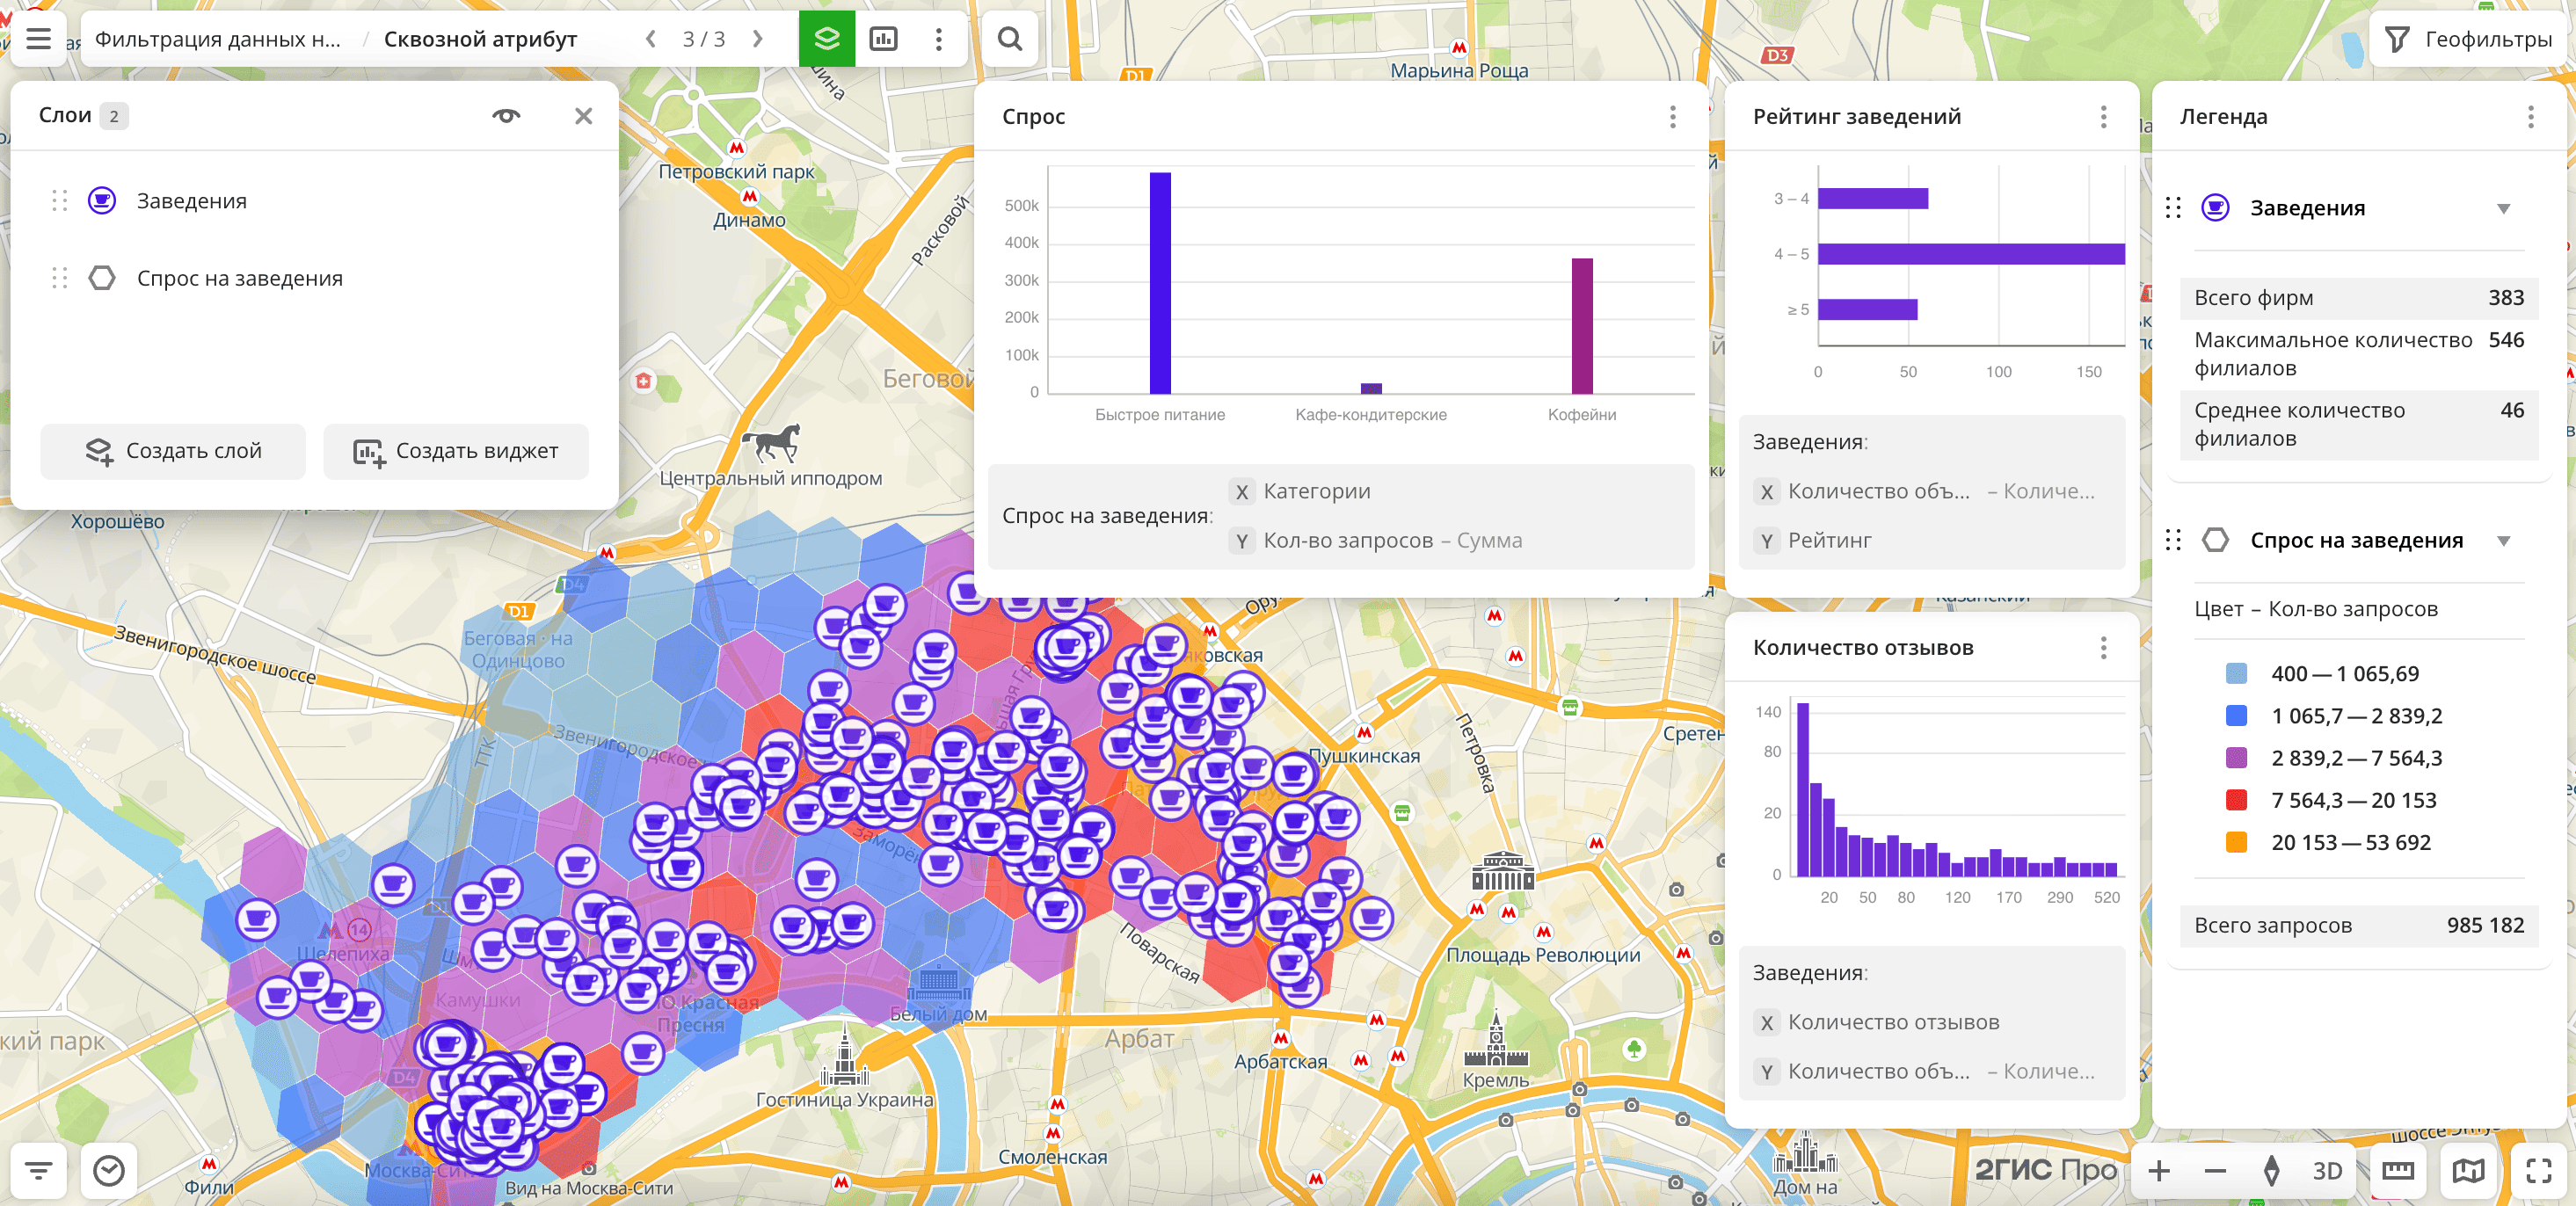Collapse Заведения legend section

point(2503,209)
